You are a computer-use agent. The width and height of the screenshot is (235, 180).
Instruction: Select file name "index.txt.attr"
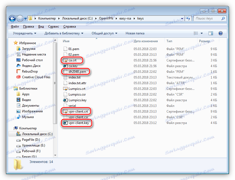pyautogui.click(x=77, y=83)
